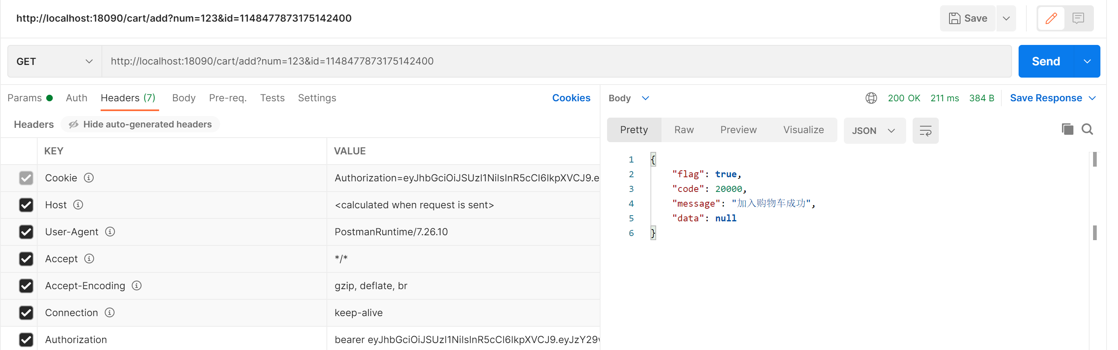The image size is (1118, 350).
Task: Open the comments icon
Action: (1078, 18)
